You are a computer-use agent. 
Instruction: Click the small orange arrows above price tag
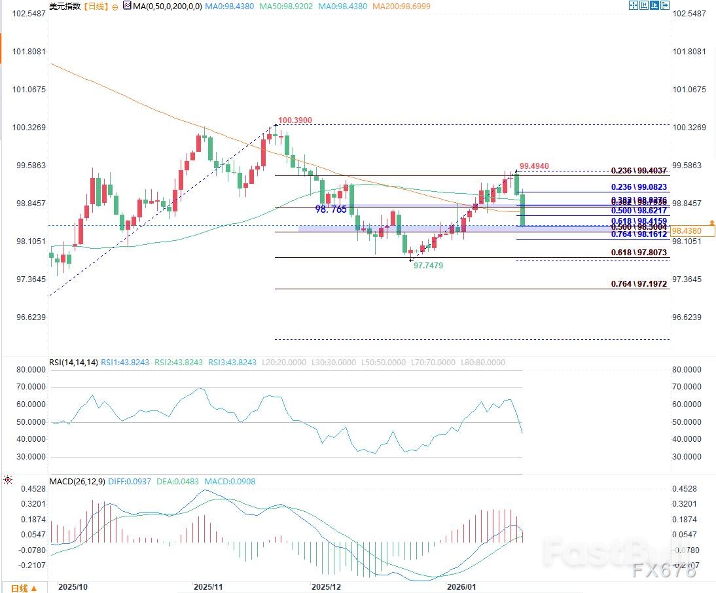(x=712, y=223)
